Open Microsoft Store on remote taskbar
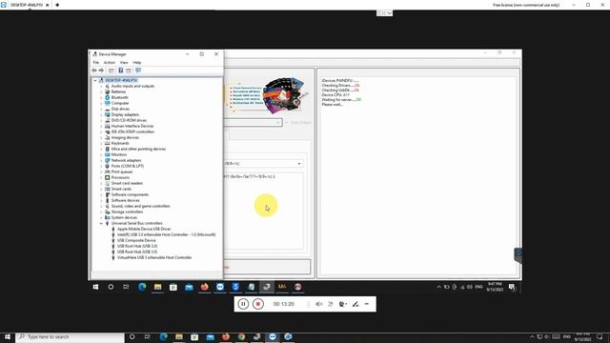Screen dimensions: 610x343 pos(173,287)
